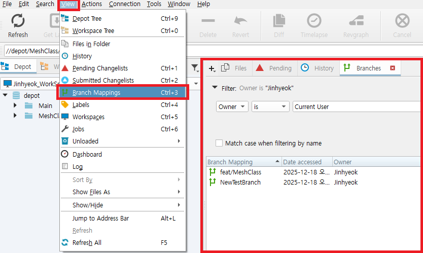Click the NewTestBranch branch icon
This screenshot has width=423, height=253.
(213, 182)
